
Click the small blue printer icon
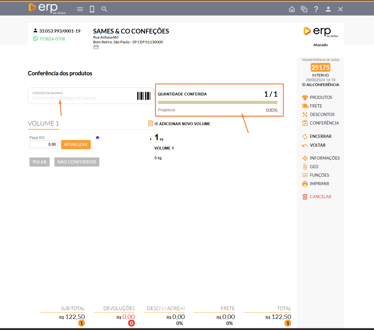click(97, 138)
